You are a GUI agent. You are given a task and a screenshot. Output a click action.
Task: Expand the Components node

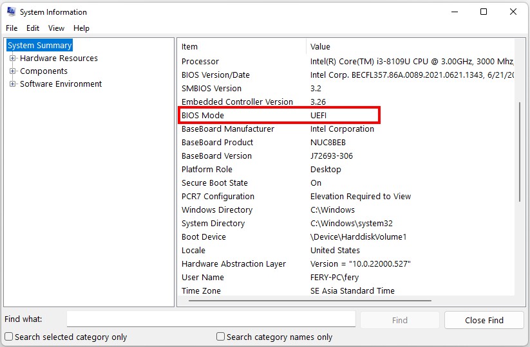[x=12, y=71]
